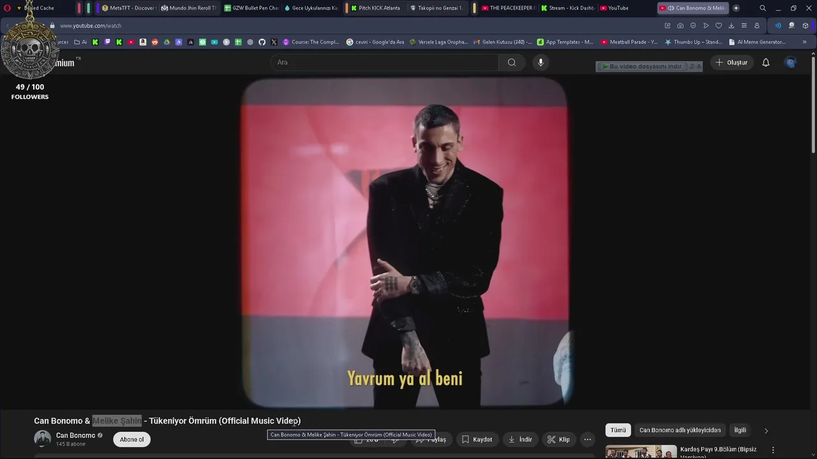Open GitHub bookmark icon
Screen dimensions: 817x459
(262, 42)
